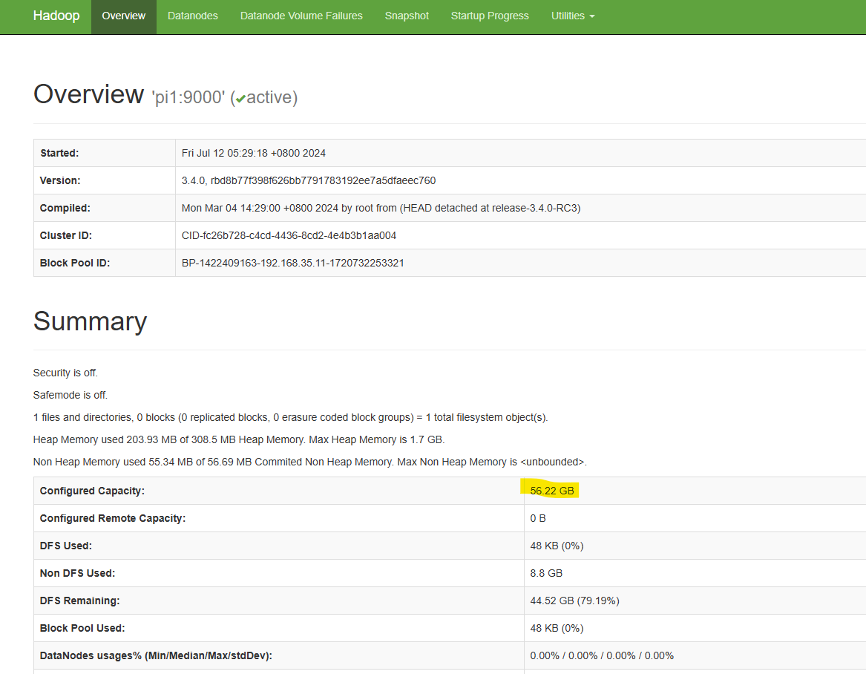
Task: Click the 'Security is off.' text
Action: pyautogui.click(x=65, y=373)
